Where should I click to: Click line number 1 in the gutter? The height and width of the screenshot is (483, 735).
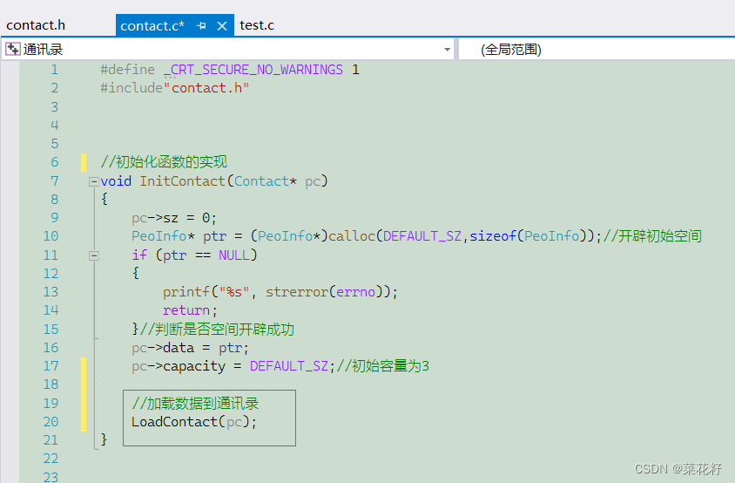point(55,70)
